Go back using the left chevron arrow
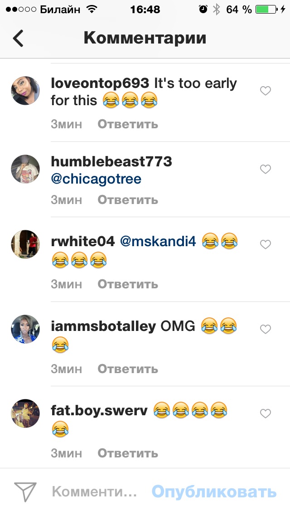The width and height of the screenshot is (290, 515). click(18, 38)
